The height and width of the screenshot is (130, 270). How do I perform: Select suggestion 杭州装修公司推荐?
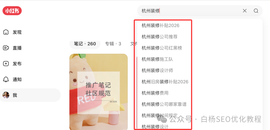[x=159, y=37]
